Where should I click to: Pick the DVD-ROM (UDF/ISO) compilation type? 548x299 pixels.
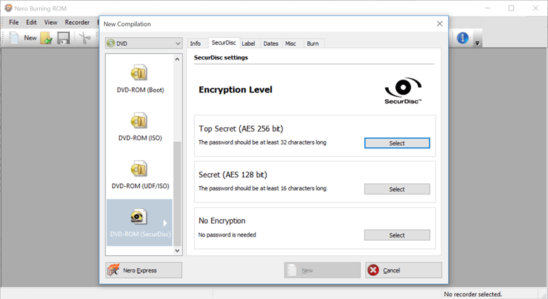click(x=140, y=174)
